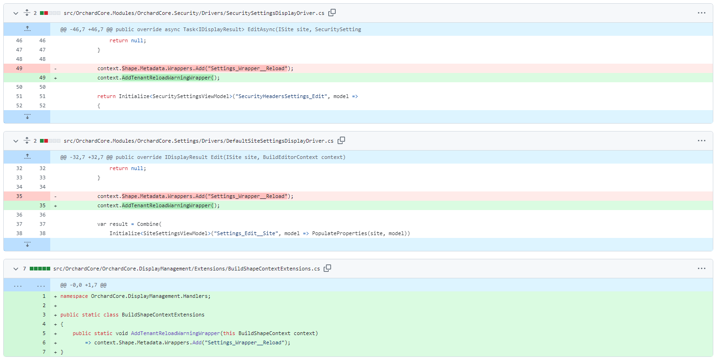Click diffstat squares of SecuritySettingsDisplayDriver.cs
This screenshot has width=717, height=362.
click(x=50, y=13)
